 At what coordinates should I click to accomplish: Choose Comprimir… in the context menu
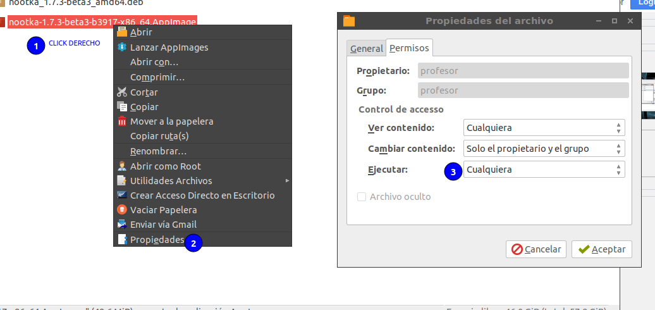(157, 77)
